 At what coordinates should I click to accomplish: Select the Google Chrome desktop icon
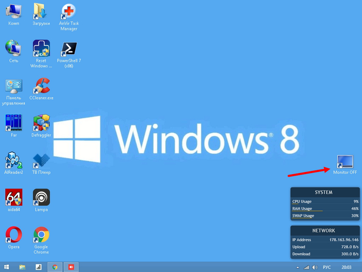pos(41,235)
